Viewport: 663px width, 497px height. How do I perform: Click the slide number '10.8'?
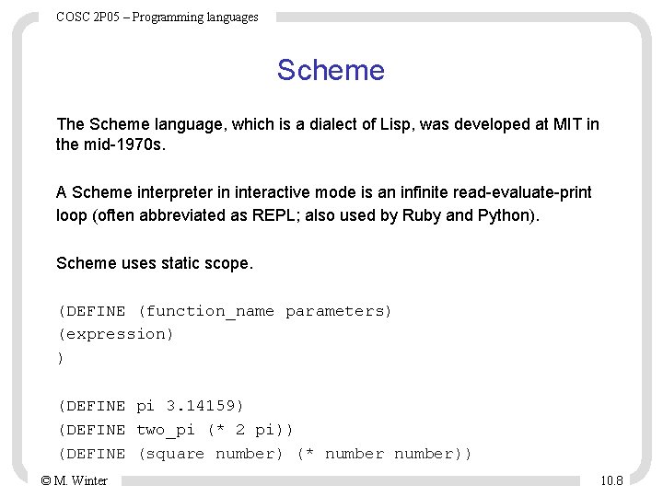[611, 480]
